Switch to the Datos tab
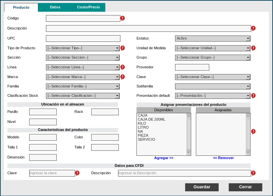The width and height of the screenshot is (273, 196). pos(55,7)
